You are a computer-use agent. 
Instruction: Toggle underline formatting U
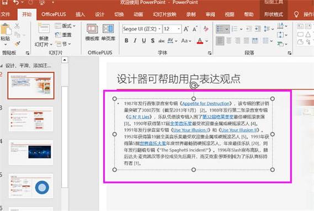coord(144,41)
